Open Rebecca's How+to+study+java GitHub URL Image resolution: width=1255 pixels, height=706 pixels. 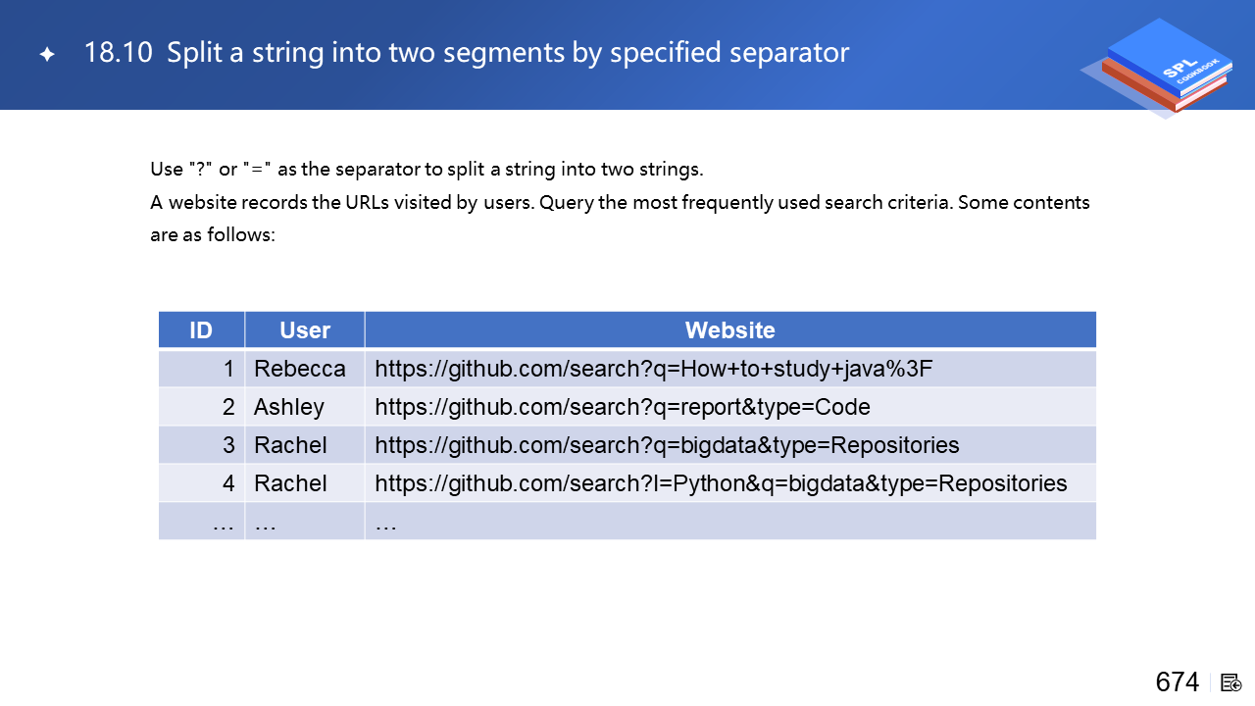654,369
